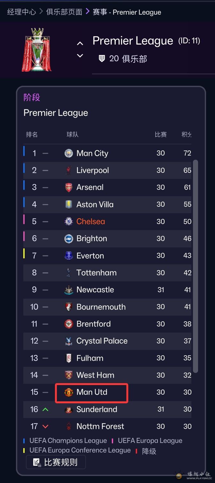Go to previous competition with up chevron

(80, 44)
